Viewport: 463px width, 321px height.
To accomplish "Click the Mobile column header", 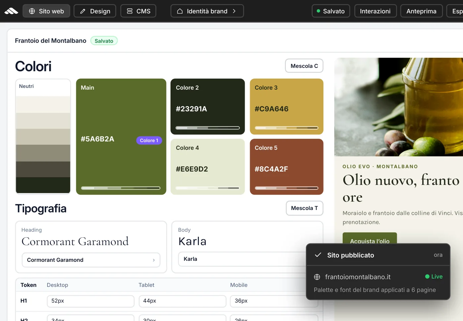I will (239, 285).
